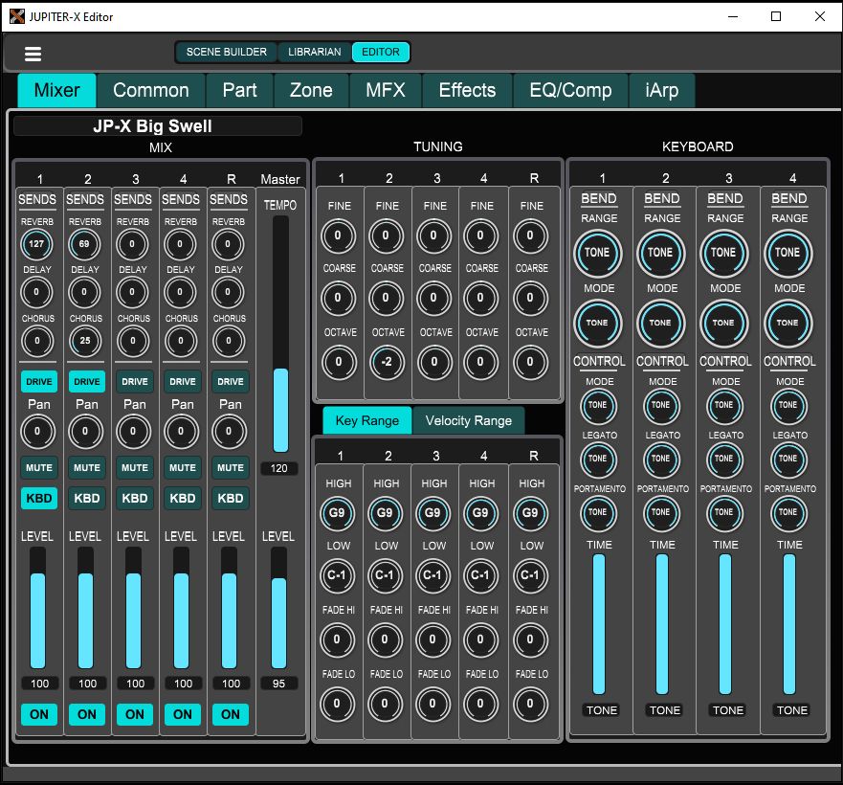Click the JUPITER-X Editor app icon in title bar

pyautogui.click(x=16, y=16)
